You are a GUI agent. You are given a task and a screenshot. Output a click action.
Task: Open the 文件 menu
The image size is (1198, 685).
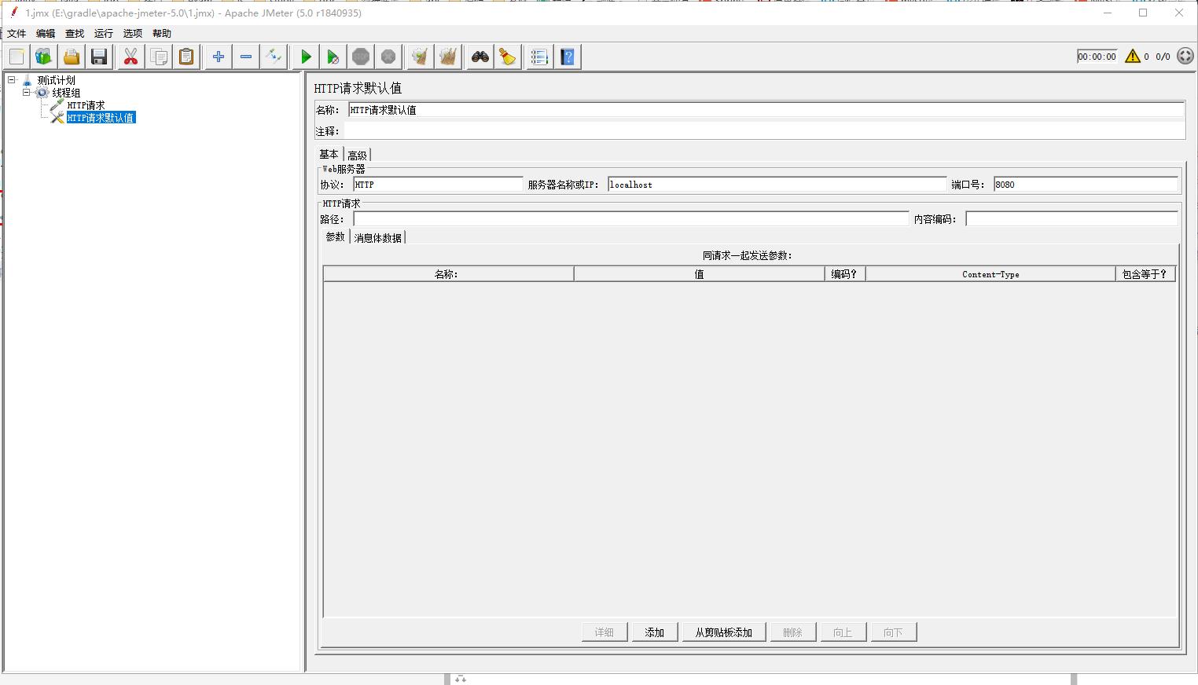pyautogui.click(x=17, y=33)
